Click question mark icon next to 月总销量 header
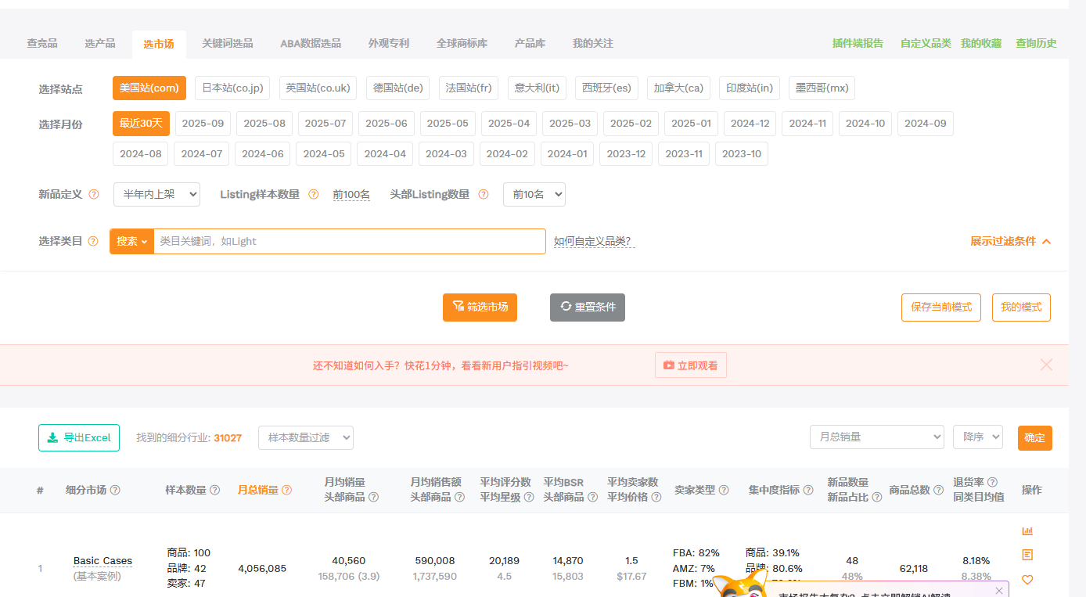 click(x=286, y=491)
